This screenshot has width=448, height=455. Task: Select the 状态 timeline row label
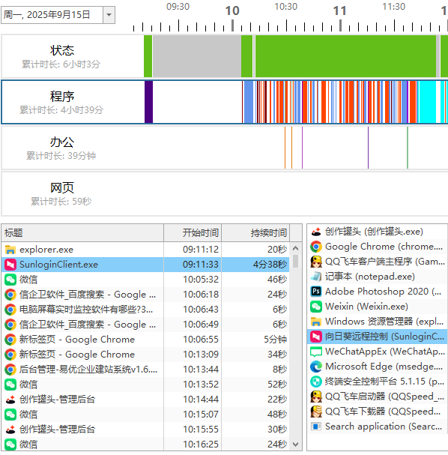62,50
